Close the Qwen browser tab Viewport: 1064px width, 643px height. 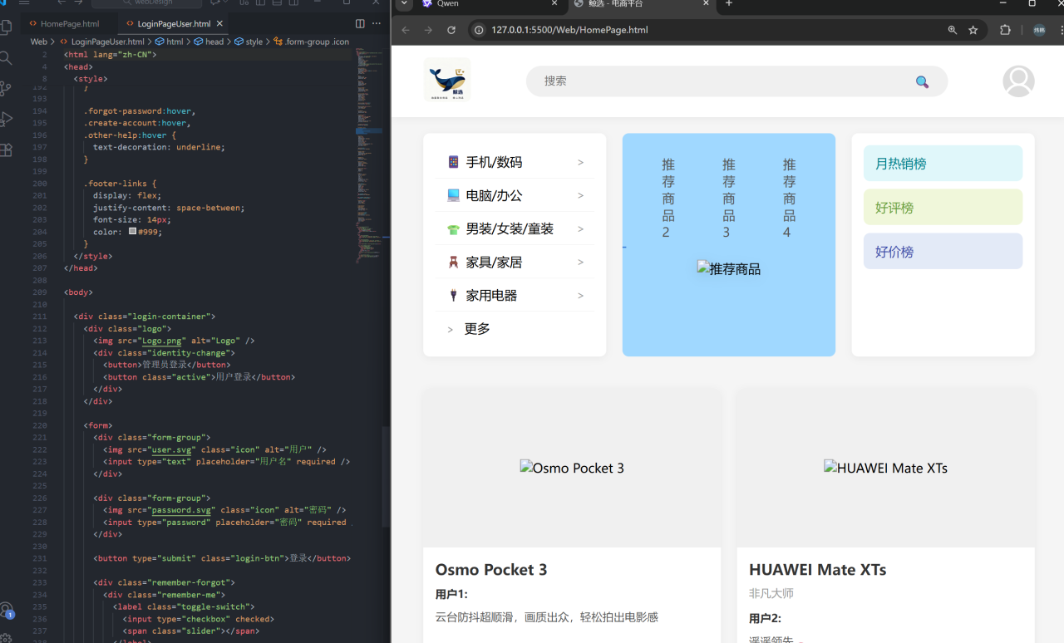point(554,4)
